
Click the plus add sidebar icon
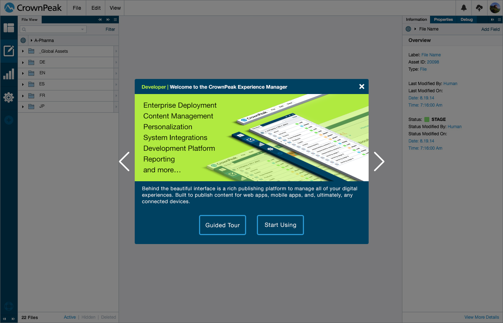9,120
